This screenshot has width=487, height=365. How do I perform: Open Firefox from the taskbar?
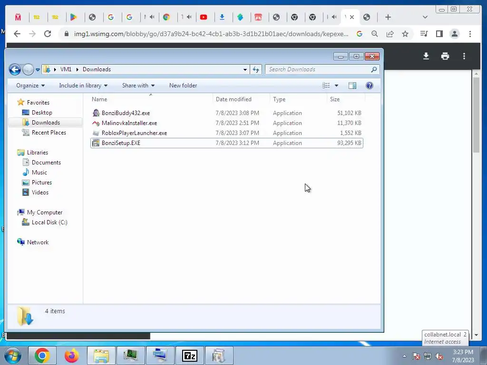coord(71,355)
